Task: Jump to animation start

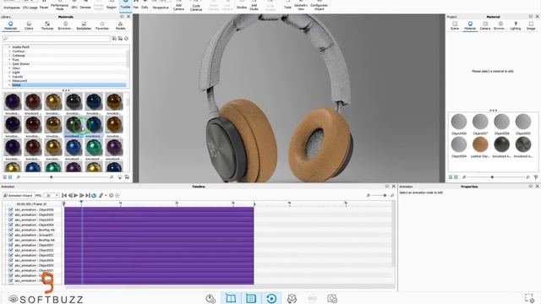Action: [x=64, y=195]
